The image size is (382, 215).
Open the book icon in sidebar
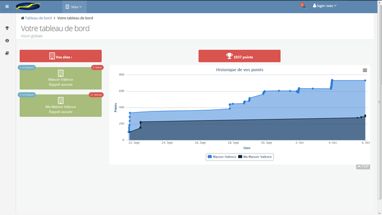[x=7, y=53]
